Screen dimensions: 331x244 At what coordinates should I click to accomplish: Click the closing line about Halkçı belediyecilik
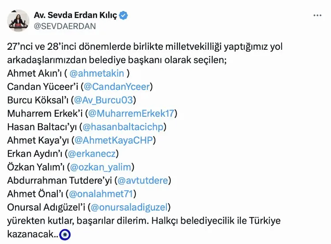tap(143, 220)
